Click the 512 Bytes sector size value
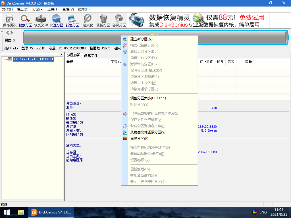 pos(209,131)
